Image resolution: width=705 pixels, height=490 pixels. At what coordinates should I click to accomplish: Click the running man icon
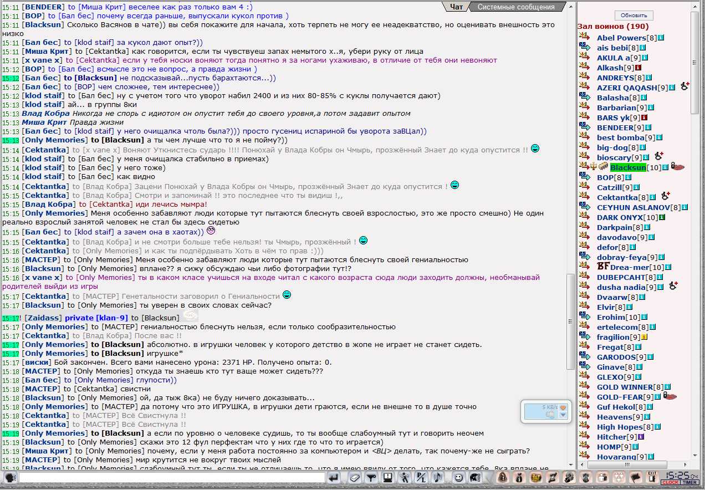click(404, 478)
